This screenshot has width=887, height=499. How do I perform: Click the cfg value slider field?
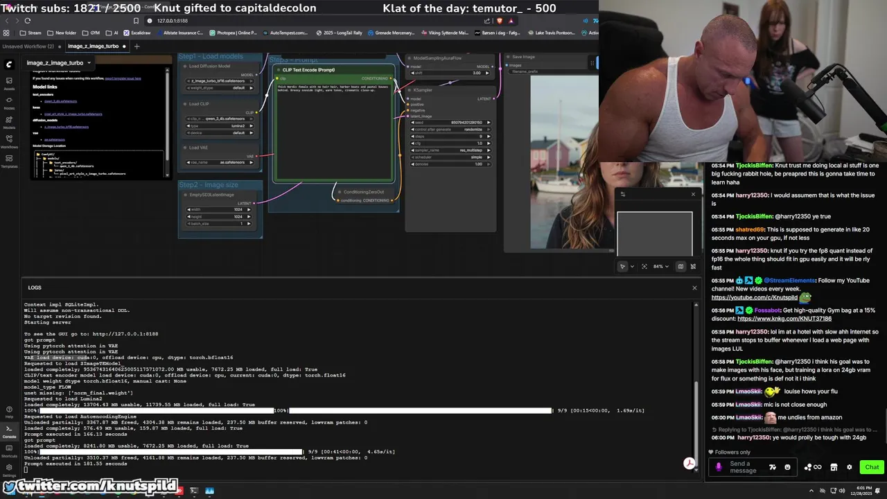pos(450,143)
